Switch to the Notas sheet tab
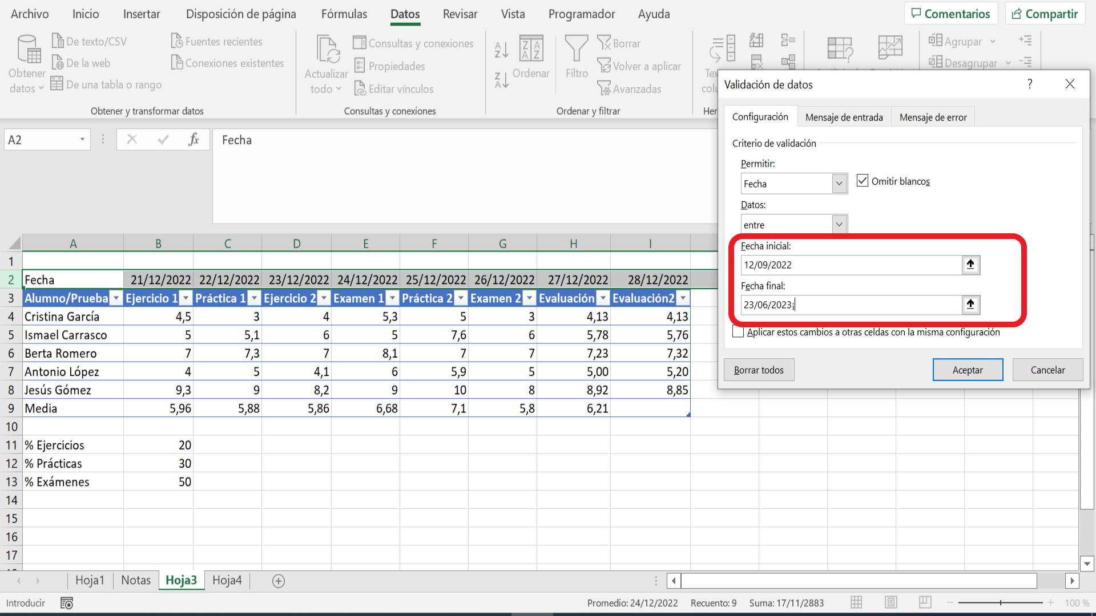 point(136,580)
